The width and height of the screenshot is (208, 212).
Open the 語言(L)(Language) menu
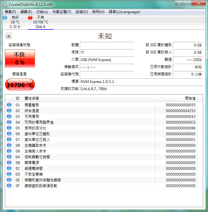pos(124,12)
